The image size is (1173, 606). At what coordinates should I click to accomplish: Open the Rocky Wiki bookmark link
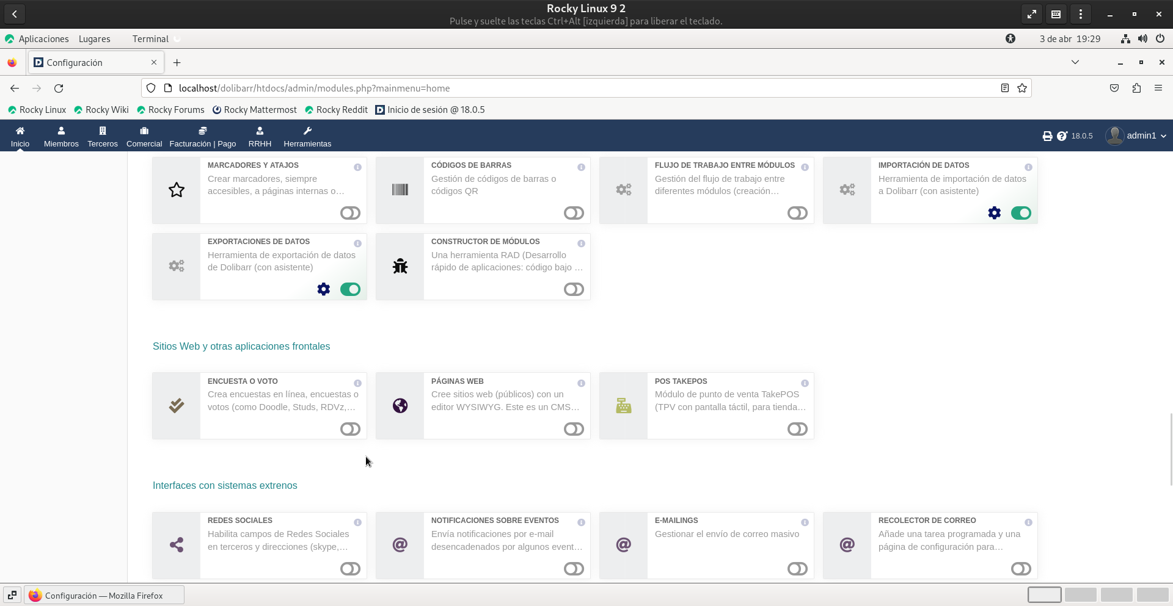[x=101, y=110]
